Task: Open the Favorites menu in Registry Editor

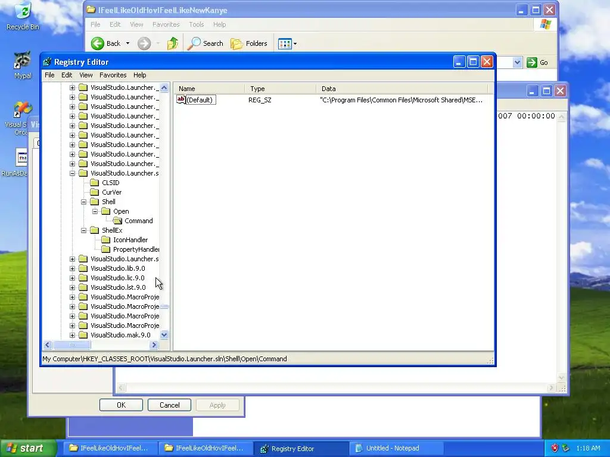Action: 113,75
